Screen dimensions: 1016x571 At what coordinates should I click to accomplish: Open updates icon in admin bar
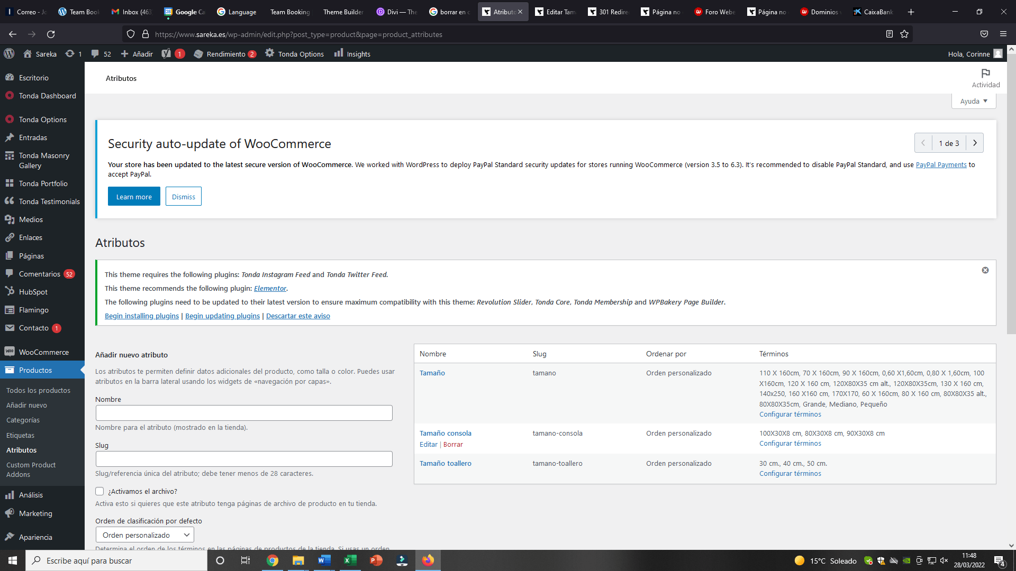74,54
